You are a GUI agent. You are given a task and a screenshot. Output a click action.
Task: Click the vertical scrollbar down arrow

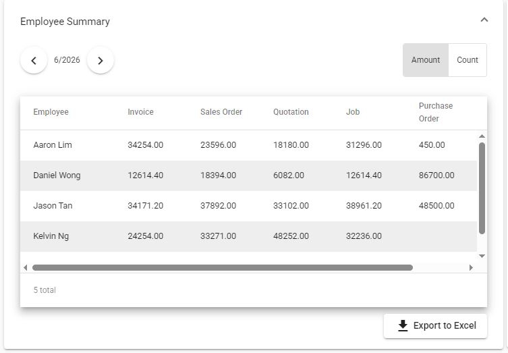pyautogui.click(x=482, y=256)
